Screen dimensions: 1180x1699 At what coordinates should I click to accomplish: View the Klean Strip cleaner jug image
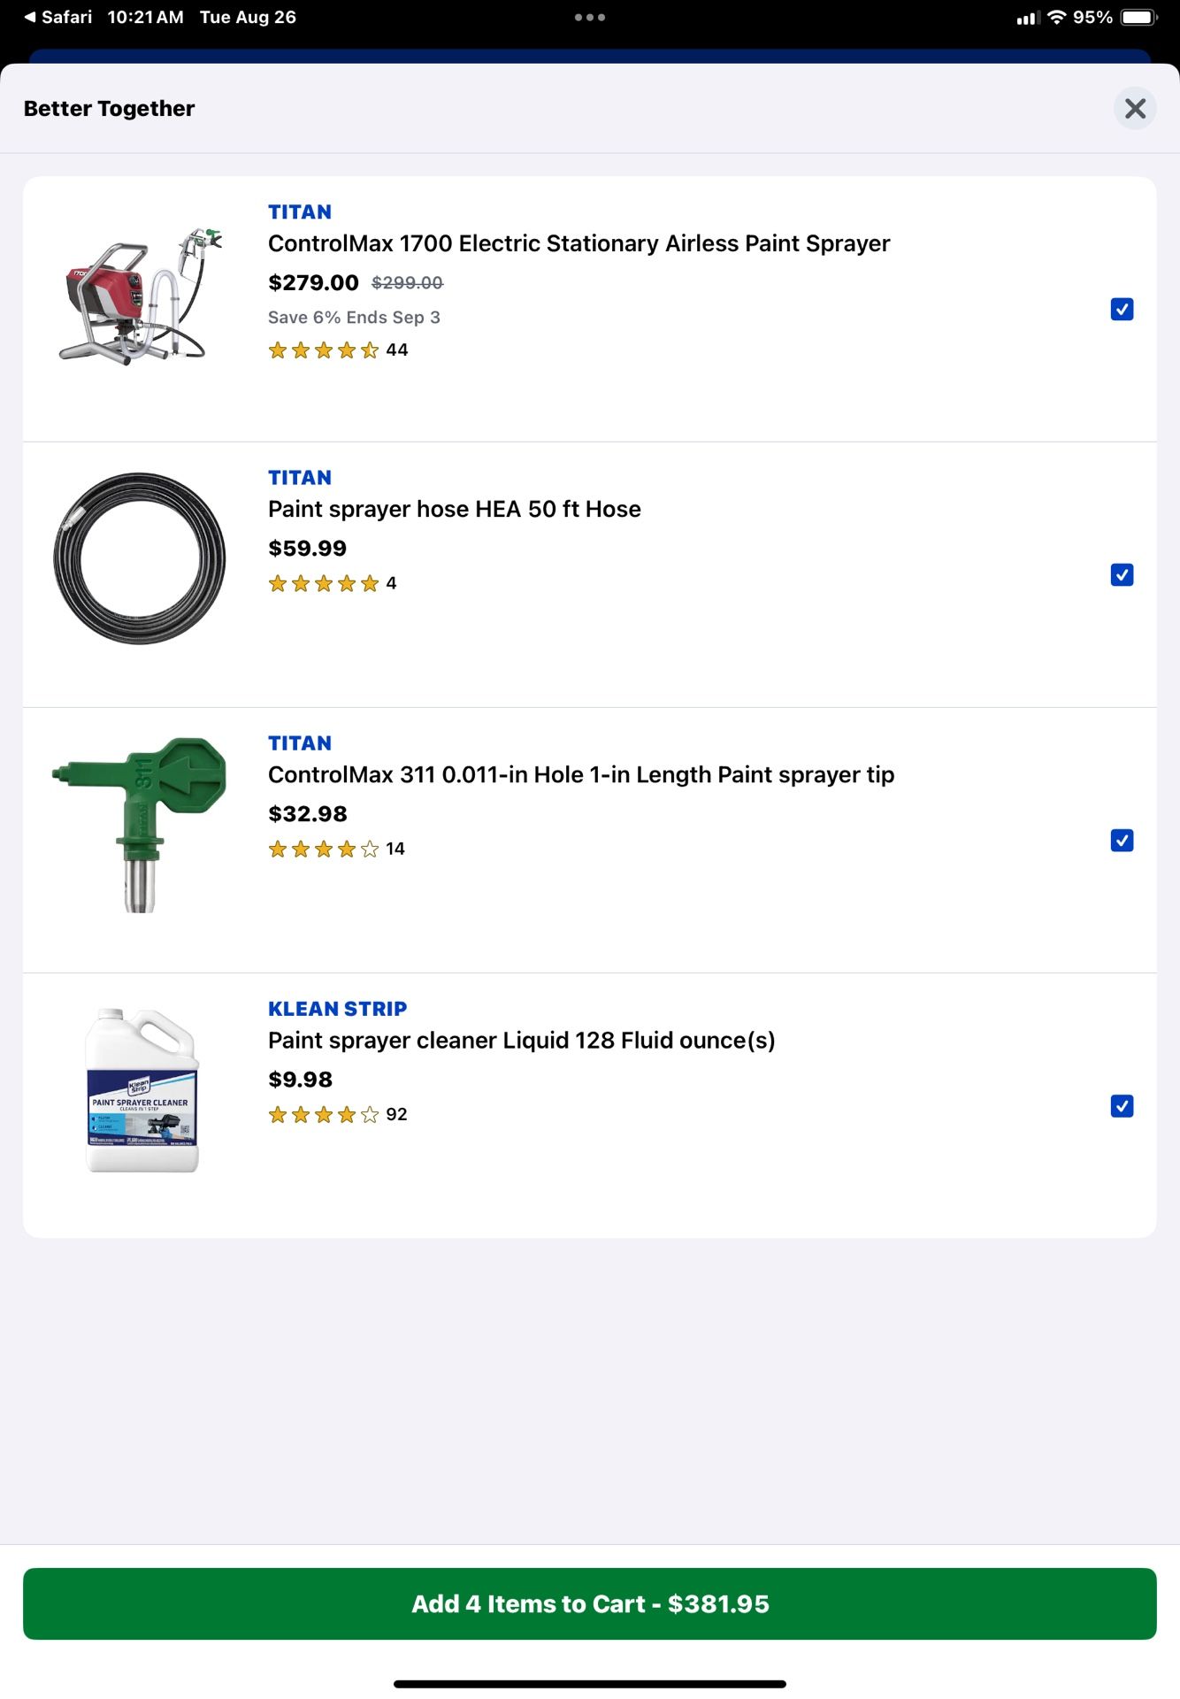[x=142, y=1090]
